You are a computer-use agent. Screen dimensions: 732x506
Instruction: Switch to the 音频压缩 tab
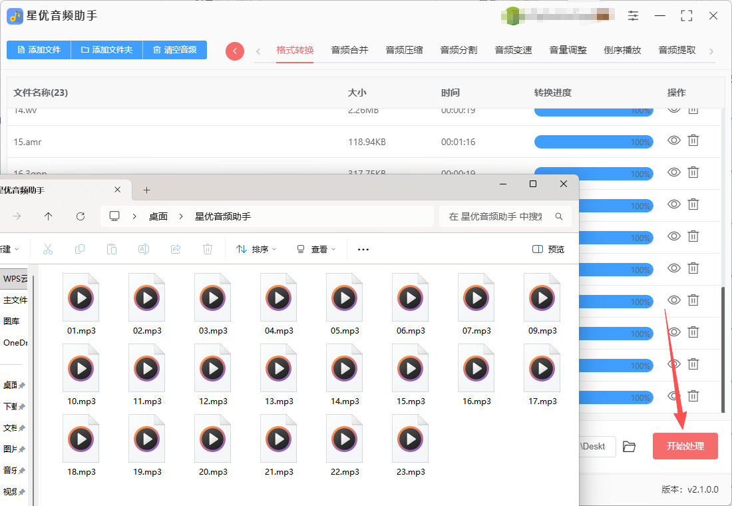404,50
